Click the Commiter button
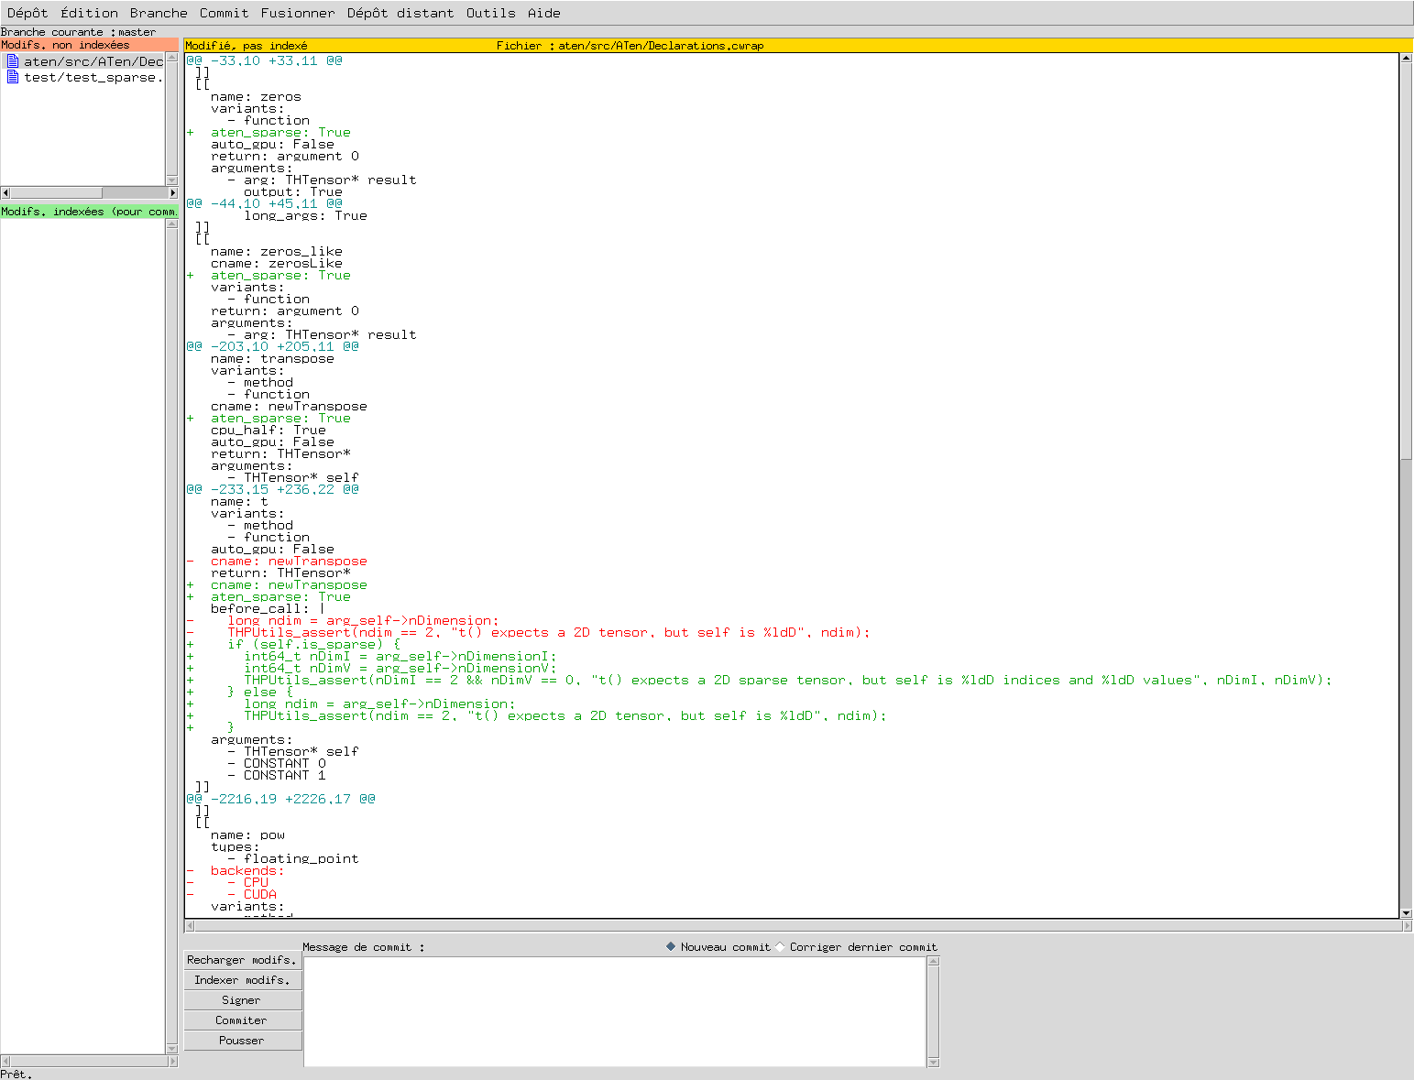The width and height of the screenshot is (1414, 1080). (243, 1020)
